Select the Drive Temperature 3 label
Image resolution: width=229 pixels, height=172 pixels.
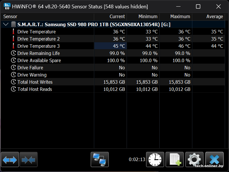tap(38, 46)
